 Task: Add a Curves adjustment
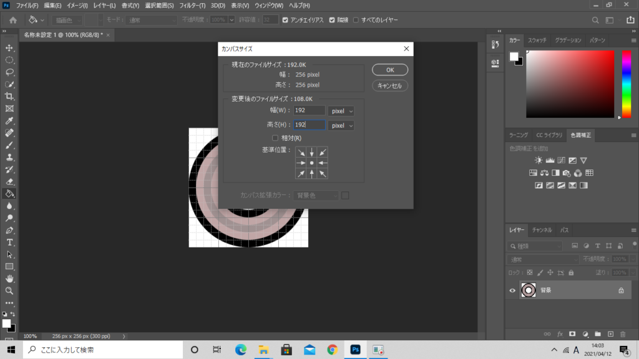pos(561,160)
